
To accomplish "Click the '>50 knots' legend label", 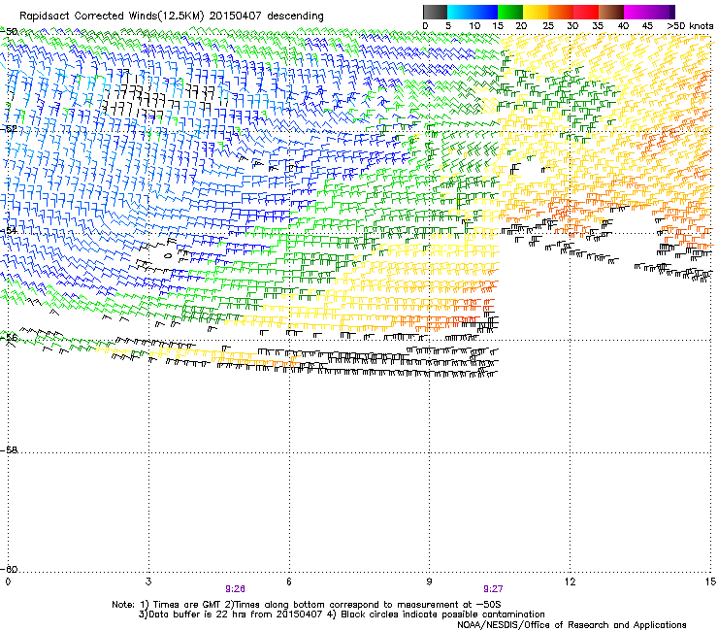I will pyautogui.click(x=690, y=26).
